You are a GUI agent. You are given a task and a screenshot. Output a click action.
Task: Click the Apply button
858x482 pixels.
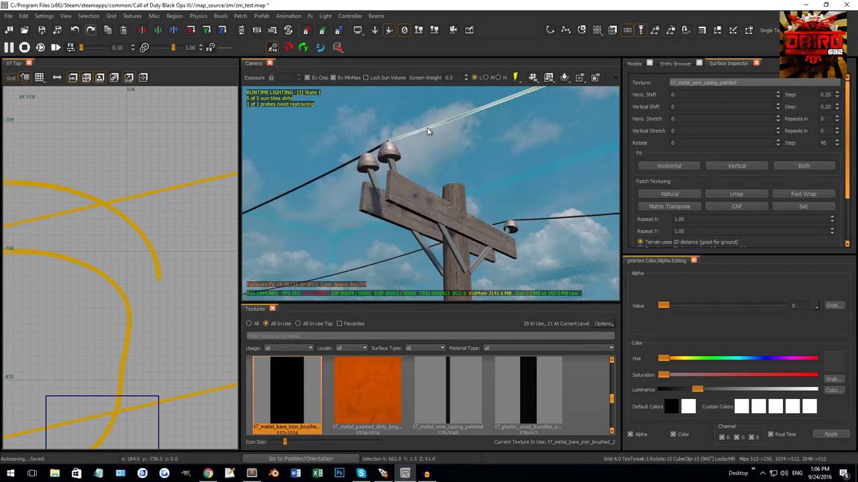pos(831,434)
